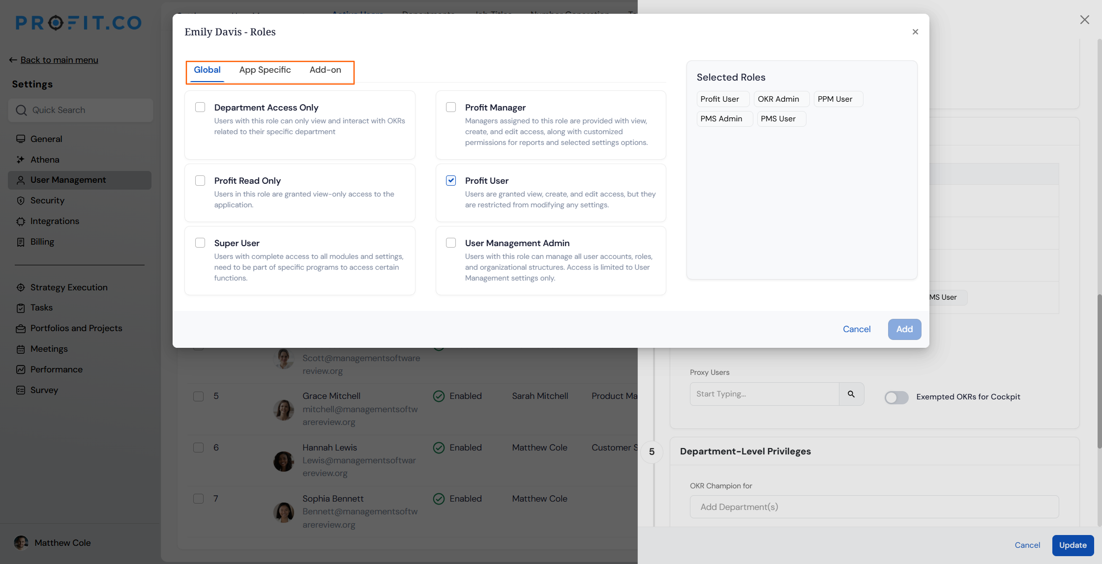Close the Emily Davis Roles dialog
The image size is (1102, 564).
coord(915,32)
